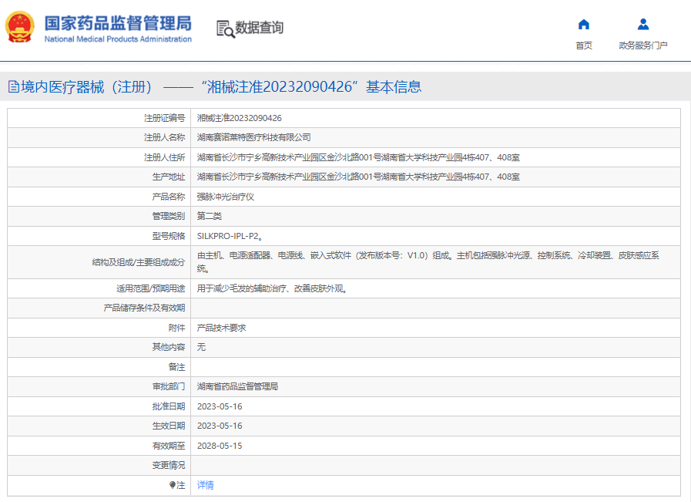Click the 产品技术要求 value

(221, 328)
